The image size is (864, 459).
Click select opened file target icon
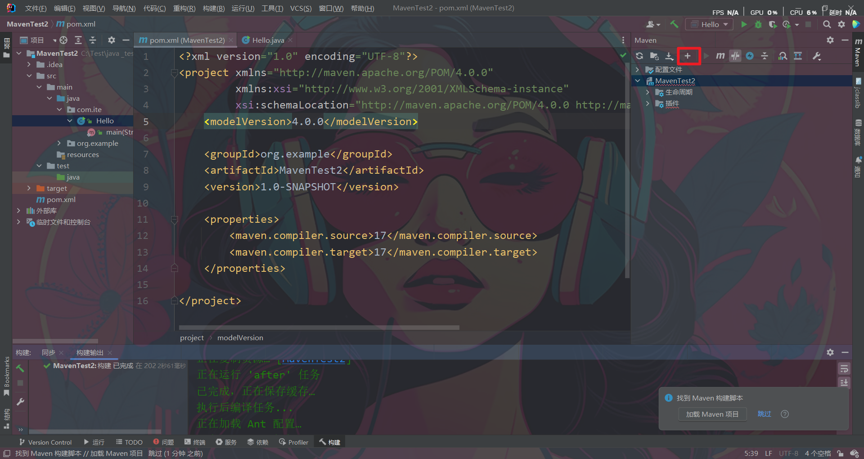point(63,40)
